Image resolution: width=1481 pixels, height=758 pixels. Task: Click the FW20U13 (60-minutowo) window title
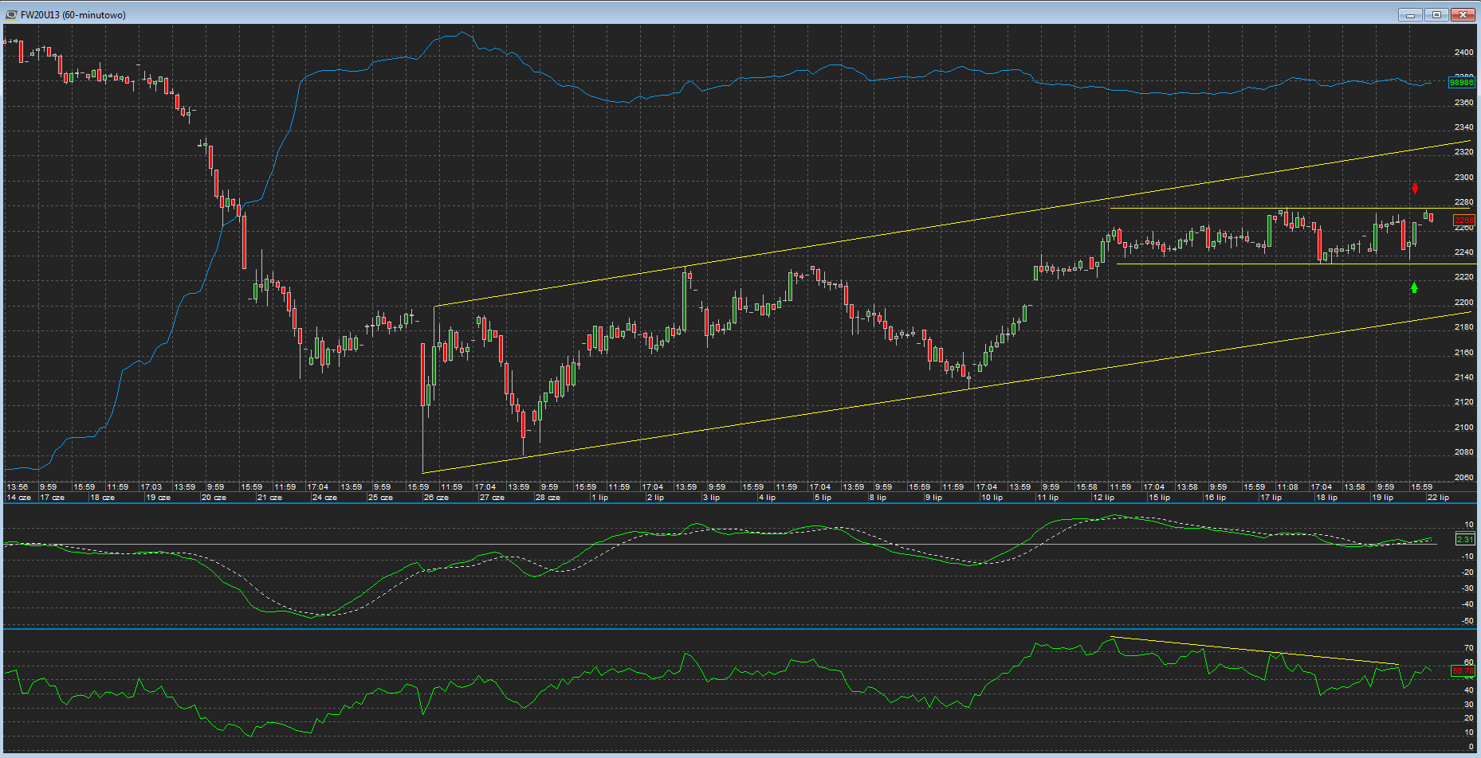(73, 15)
